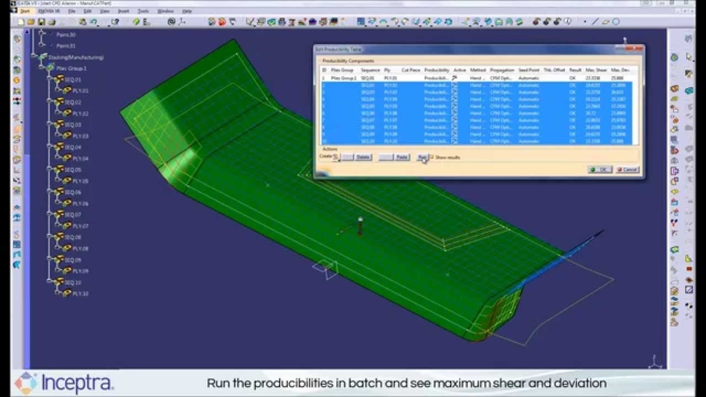Collapse the SEQ.09 tree node
Image resolution: width=706 pixels, height=397 pixels.
coord(49,258)
